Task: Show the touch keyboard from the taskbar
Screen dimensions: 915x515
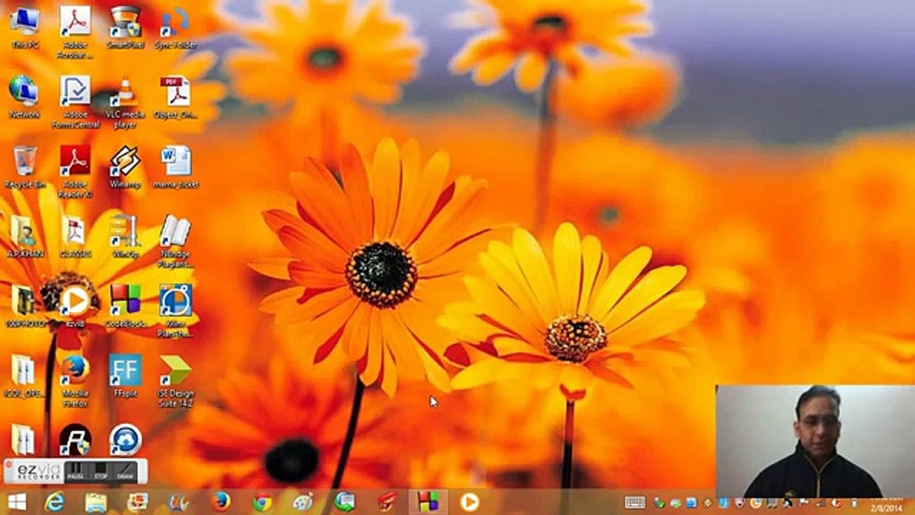Action: (x=635, y=503)
